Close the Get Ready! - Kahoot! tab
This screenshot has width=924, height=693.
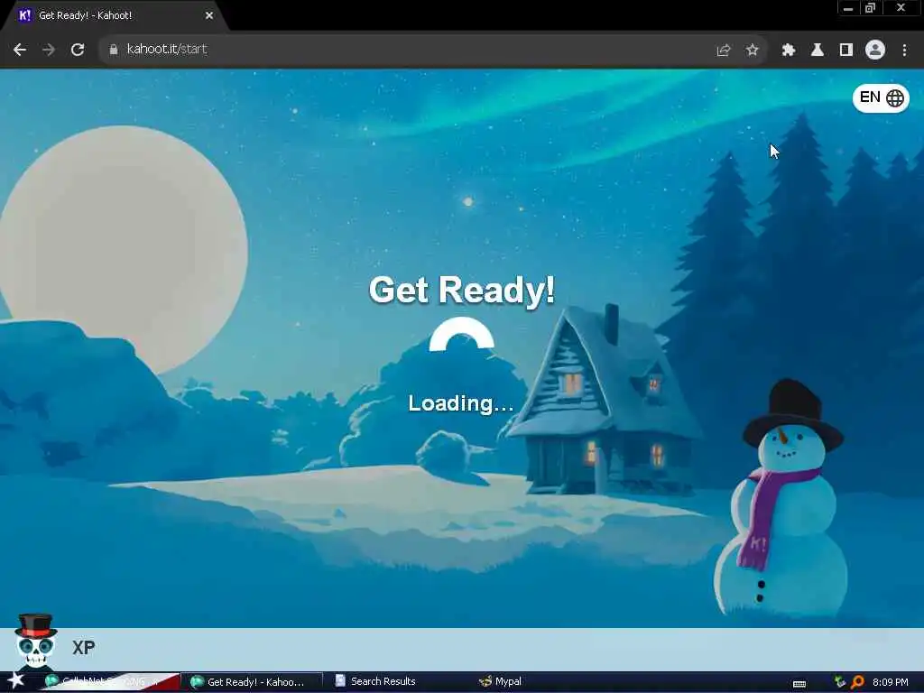(209, 16)
